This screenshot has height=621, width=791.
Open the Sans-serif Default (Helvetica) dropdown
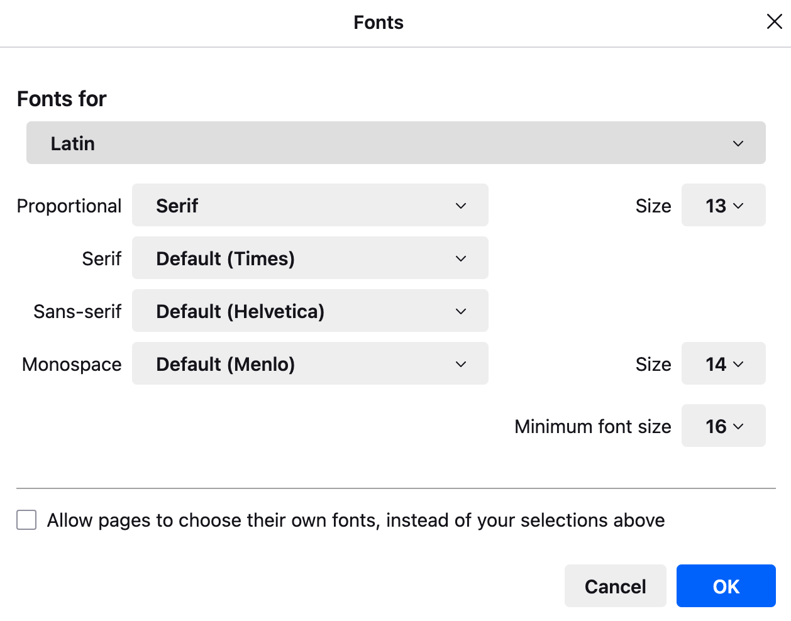[x=309, y=311]
